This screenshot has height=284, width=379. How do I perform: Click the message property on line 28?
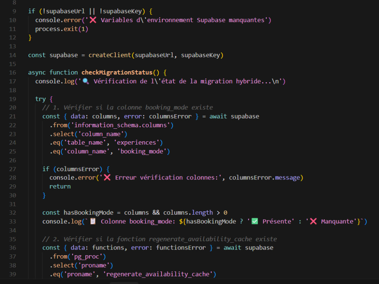click(287, 178)
